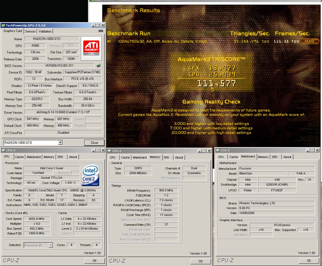Click the BIOS Version field VER009.010.001.011
This screenshot has width=322, height=266.
click(x=60, y=65)
